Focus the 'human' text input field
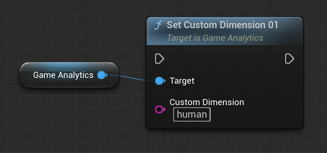This screenshot has width=327, height=153. click(192, 114)
